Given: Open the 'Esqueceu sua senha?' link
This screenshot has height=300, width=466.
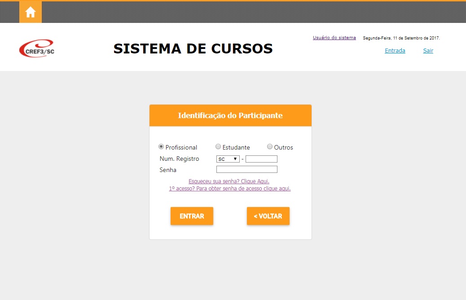Looking at the screenshot, I should click(229, 181).
